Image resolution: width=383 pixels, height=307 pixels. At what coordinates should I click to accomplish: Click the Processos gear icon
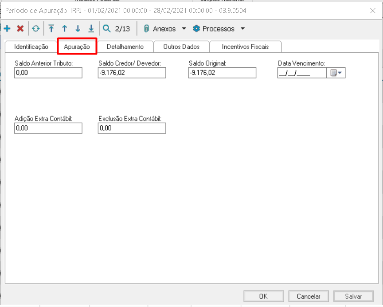tap(196, 28)
